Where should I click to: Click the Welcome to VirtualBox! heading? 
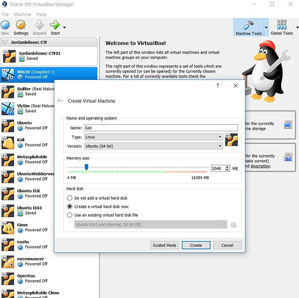136,43
